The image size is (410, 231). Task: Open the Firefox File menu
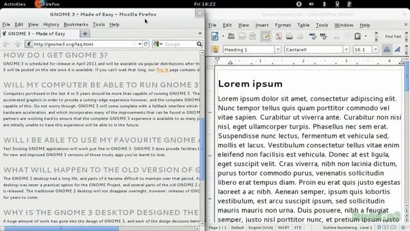coord(6,24)
